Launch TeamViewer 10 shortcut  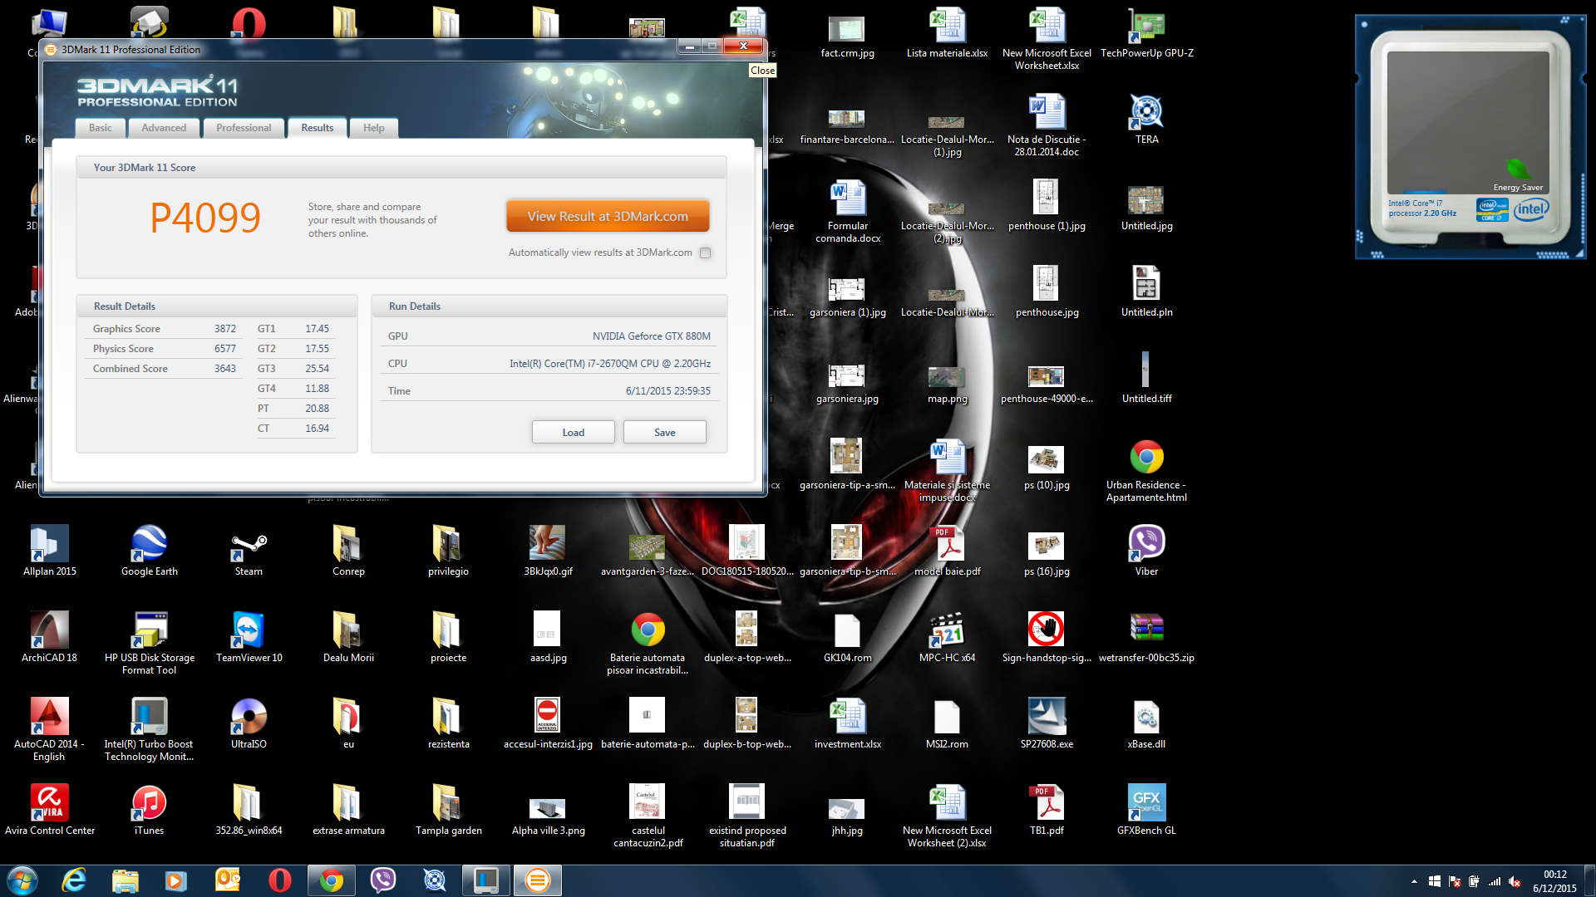249,636
